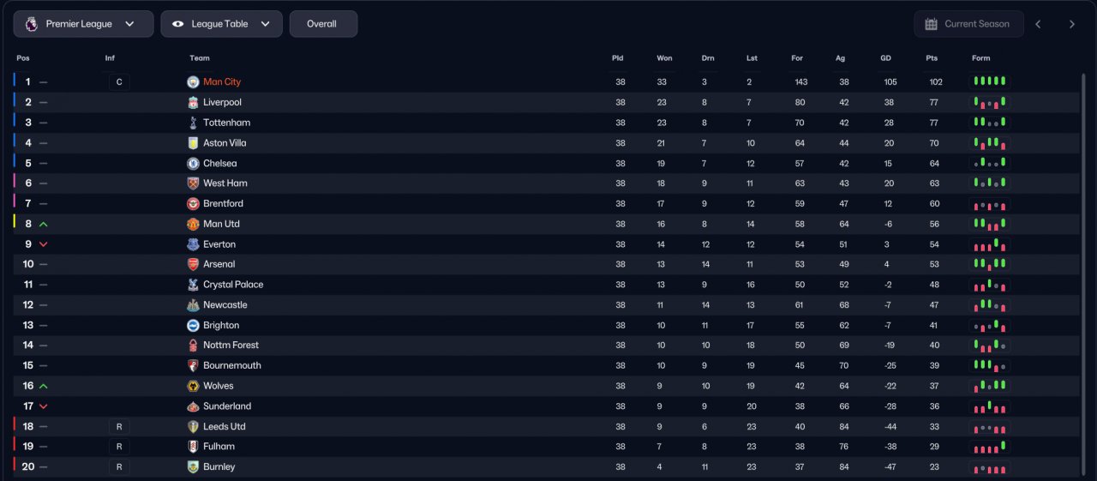Click the calendar icon beside Current Season
1097x481 pixels.
click(932, 24)
